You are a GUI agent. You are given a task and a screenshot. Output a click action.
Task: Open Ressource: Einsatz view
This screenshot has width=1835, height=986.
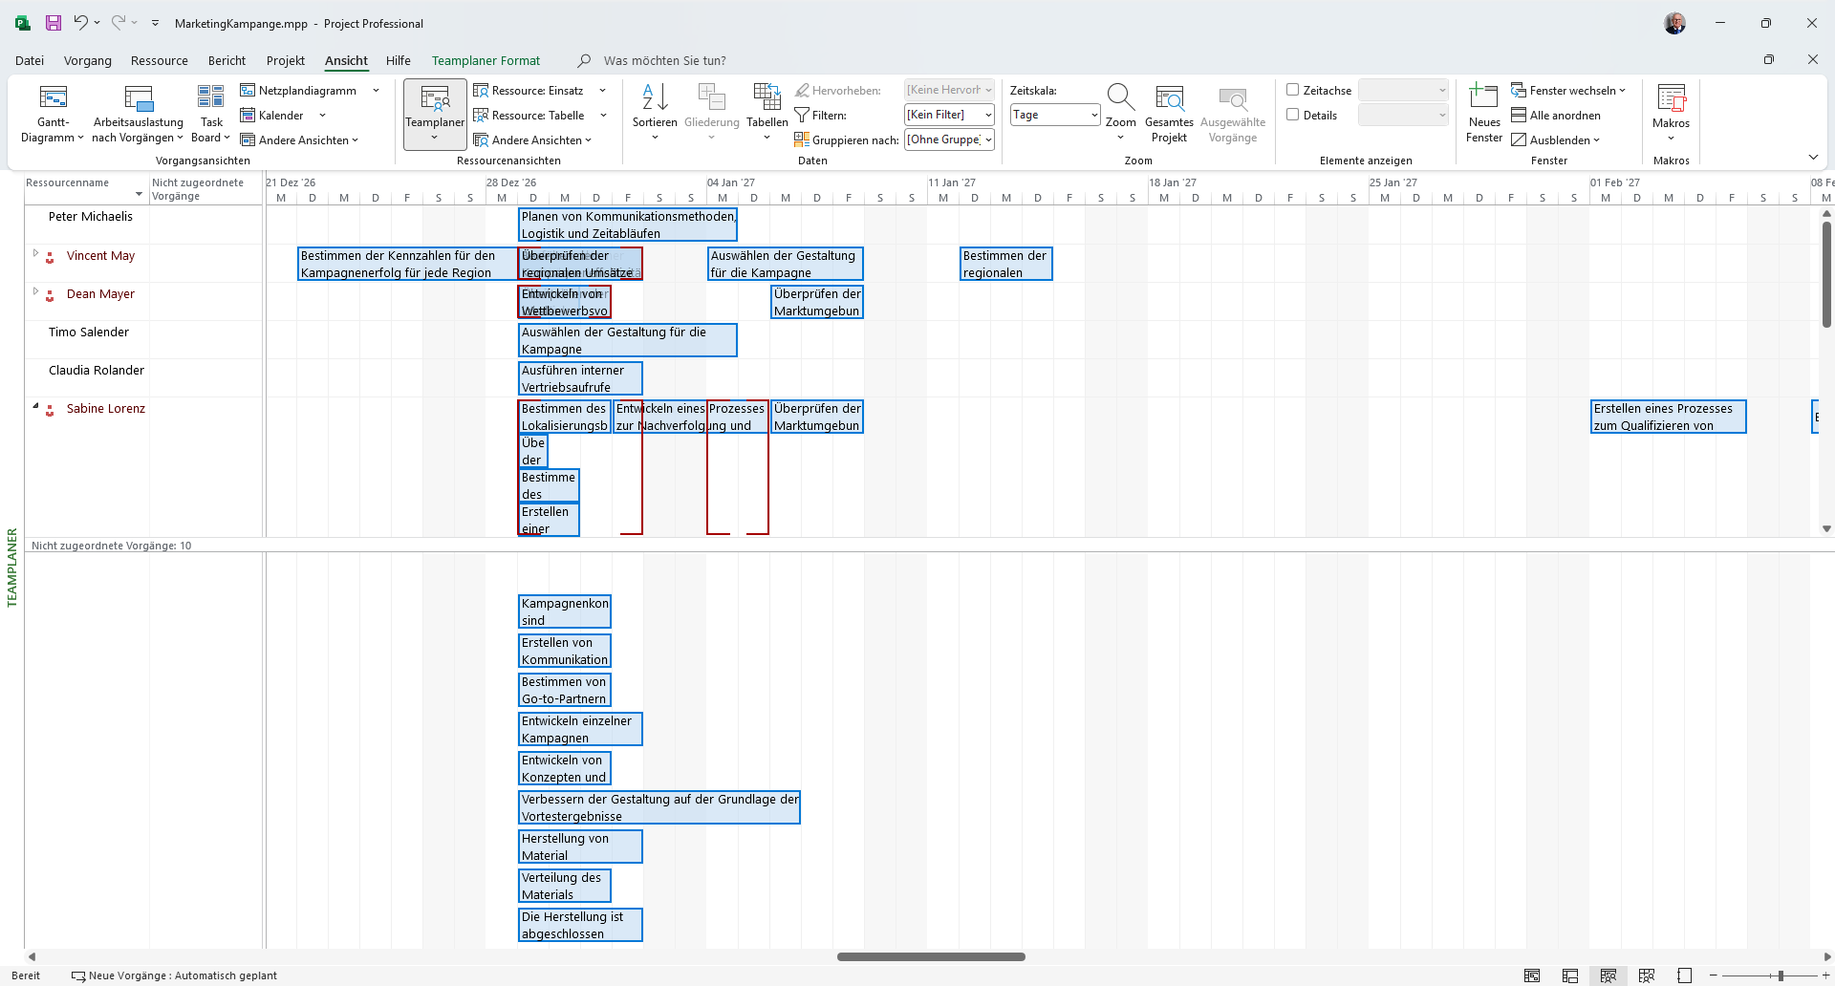click(529, 91)
